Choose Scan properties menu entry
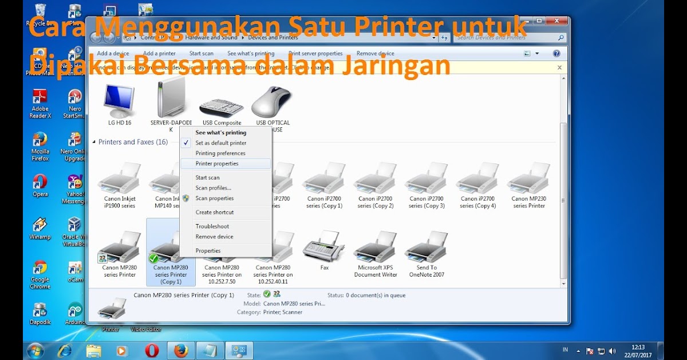Screen dimensions: 687x360 click(225, 198)
